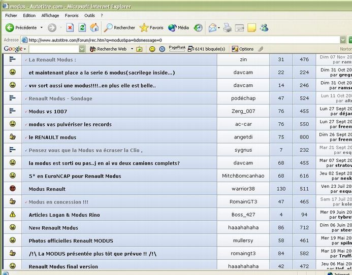Click the Mail envelope icon
Viewport: 352px width, 275px height.
click(x=212, y=28)
